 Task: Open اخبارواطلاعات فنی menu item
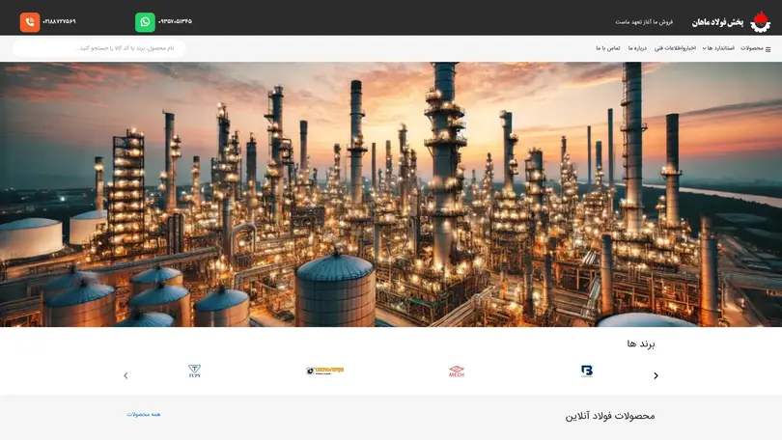[x=675, y=48]
